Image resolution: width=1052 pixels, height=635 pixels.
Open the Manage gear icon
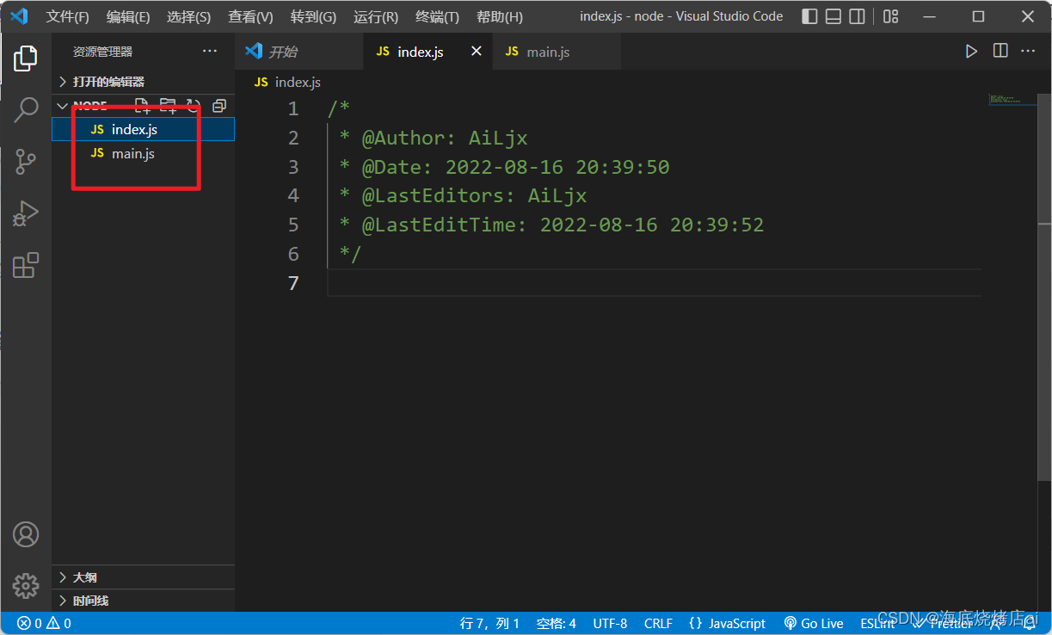pos(26,586)
